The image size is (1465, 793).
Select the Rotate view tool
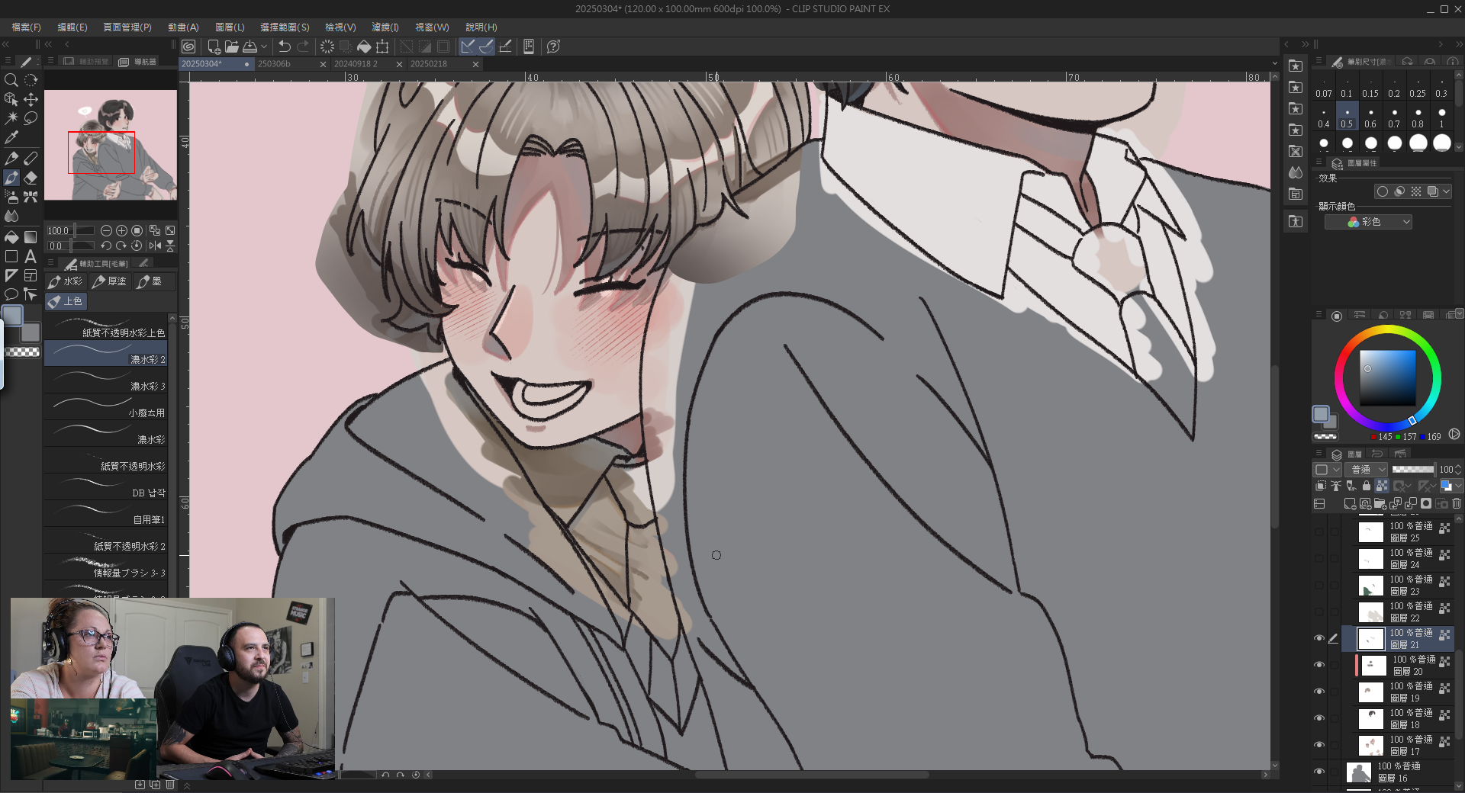[x=31, y=80]
